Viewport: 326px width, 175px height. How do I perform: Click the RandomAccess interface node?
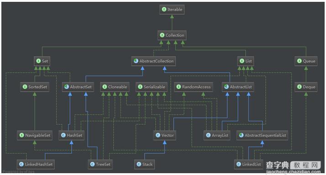[194, 87]
